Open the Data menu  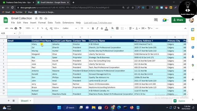50,23
